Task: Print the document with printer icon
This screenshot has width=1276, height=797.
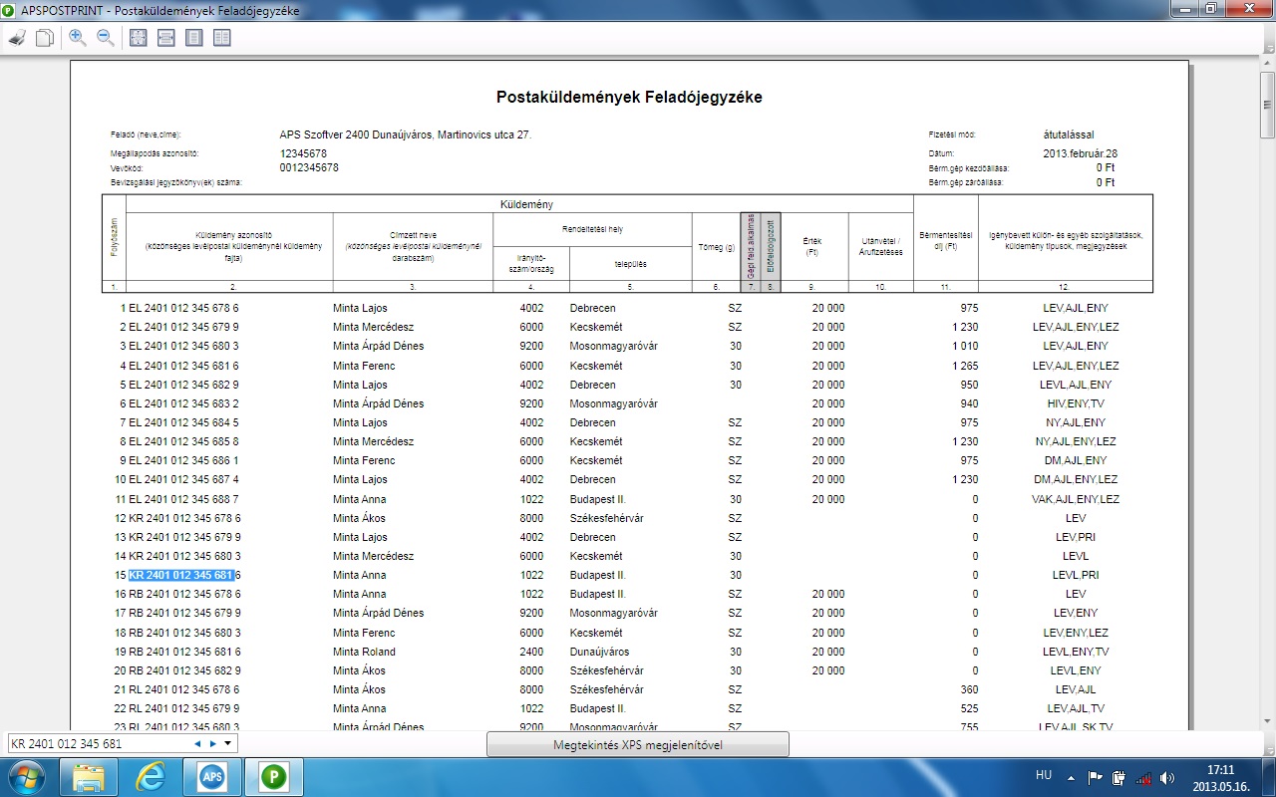Action: [17, 38]
